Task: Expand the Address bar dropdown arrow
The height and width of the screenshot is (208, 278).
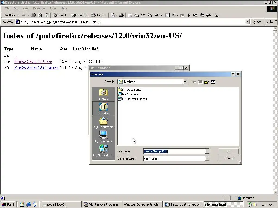Action: pos(248,22)
